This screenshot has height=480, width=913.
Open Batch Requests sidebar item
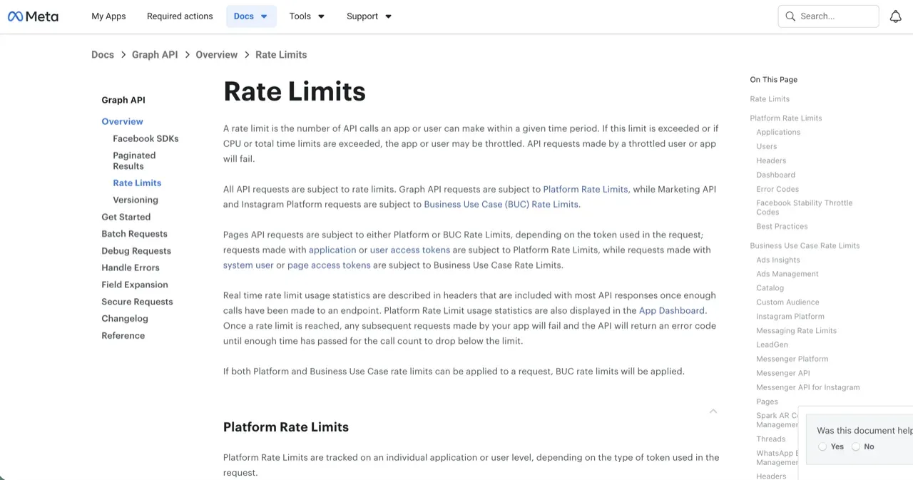coord(134,234)
